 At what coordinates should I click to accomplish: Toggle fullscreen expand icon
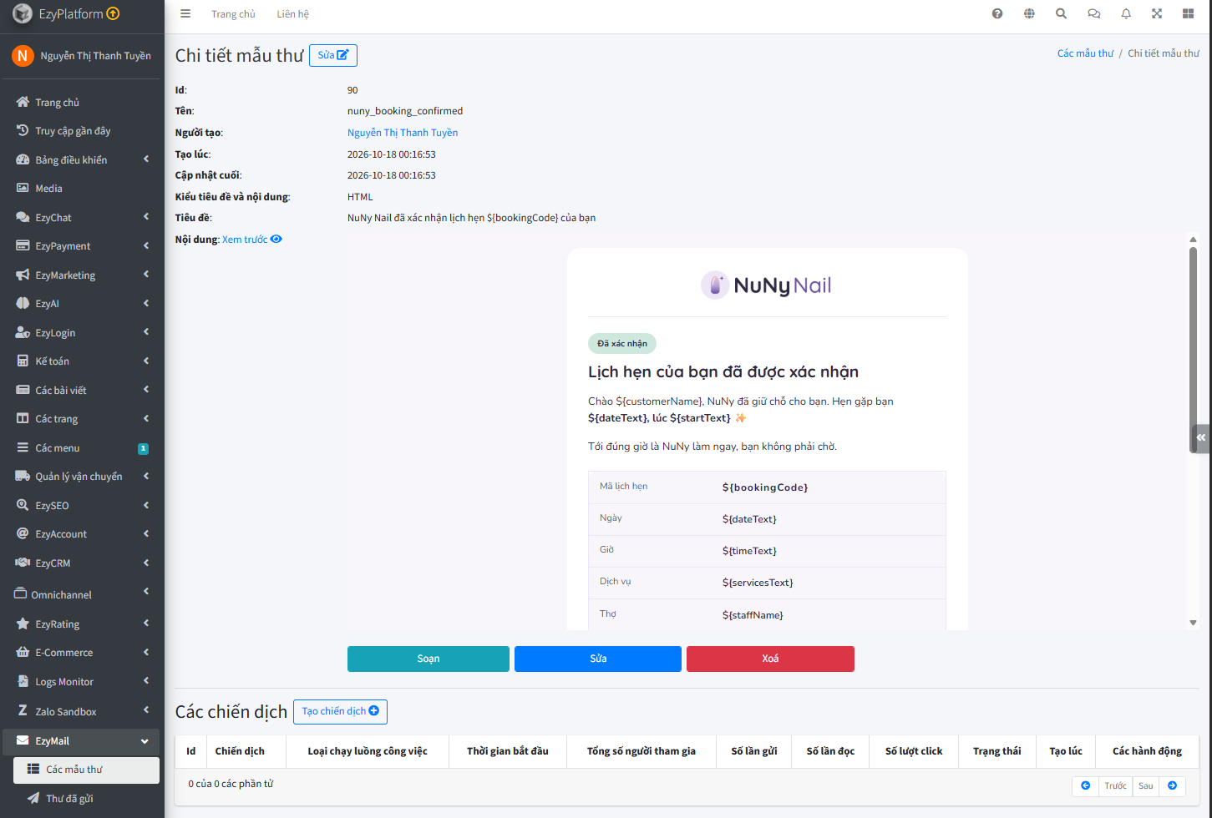(1157, 13)
